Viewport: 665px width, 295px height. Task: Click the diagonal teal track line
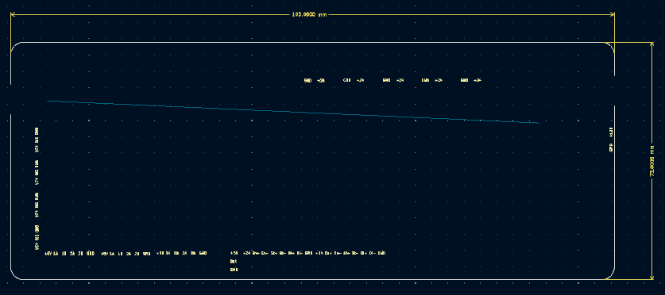pyautogui.click(x=292, y=112)
